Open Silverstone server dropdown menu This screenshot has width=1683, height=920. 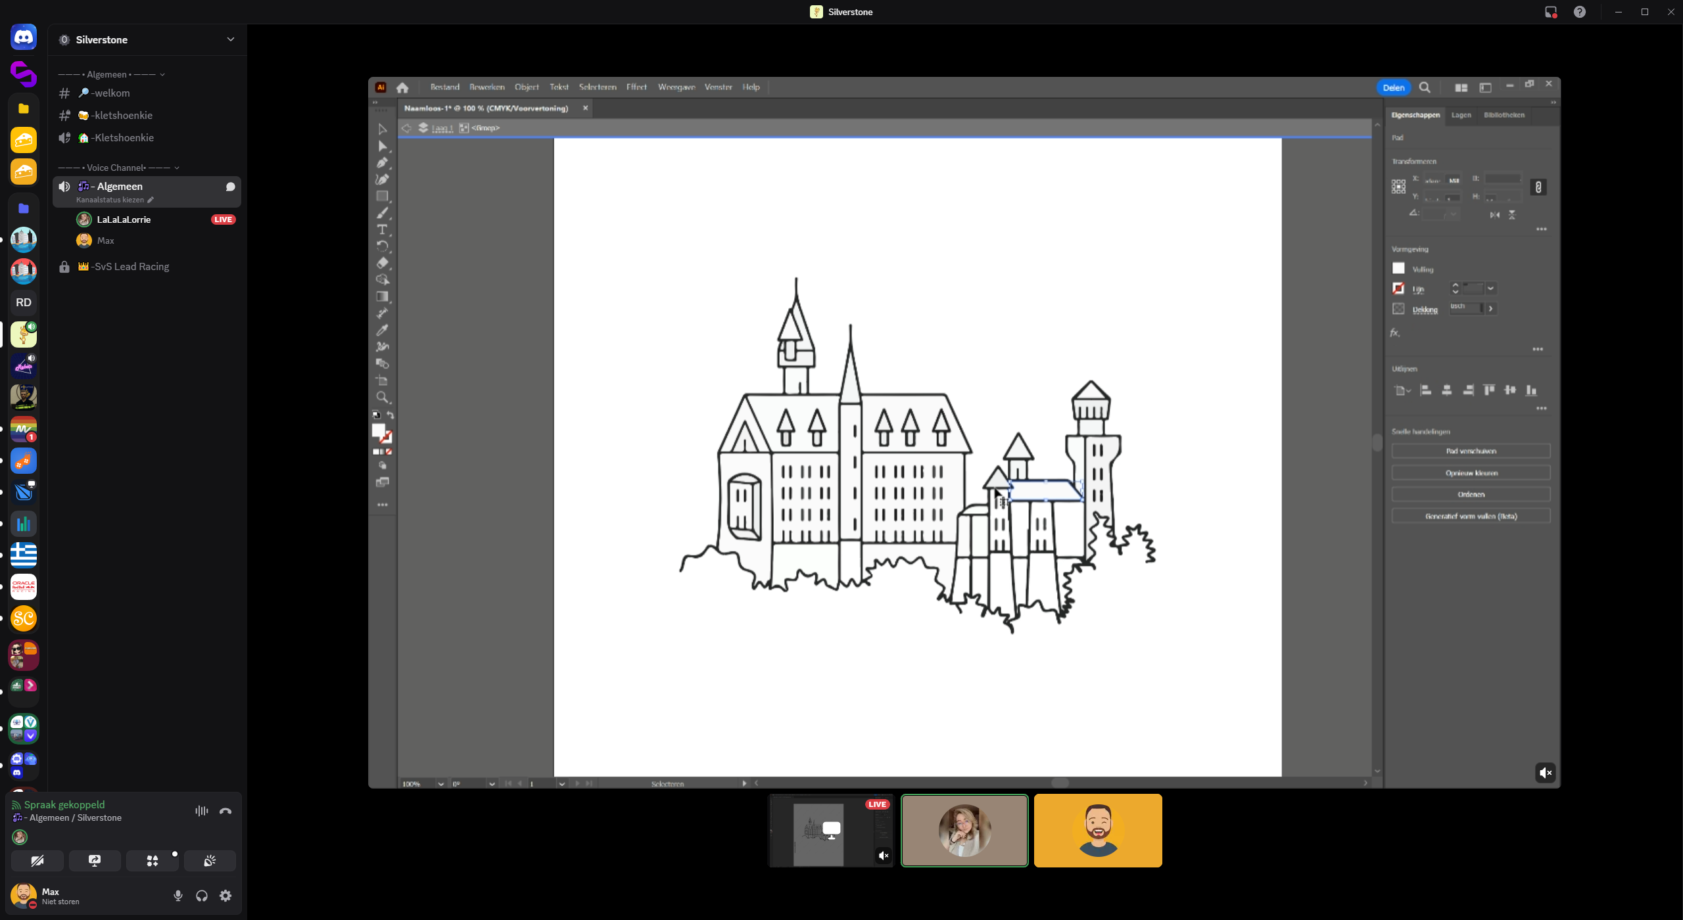click(x=230, y=39)
